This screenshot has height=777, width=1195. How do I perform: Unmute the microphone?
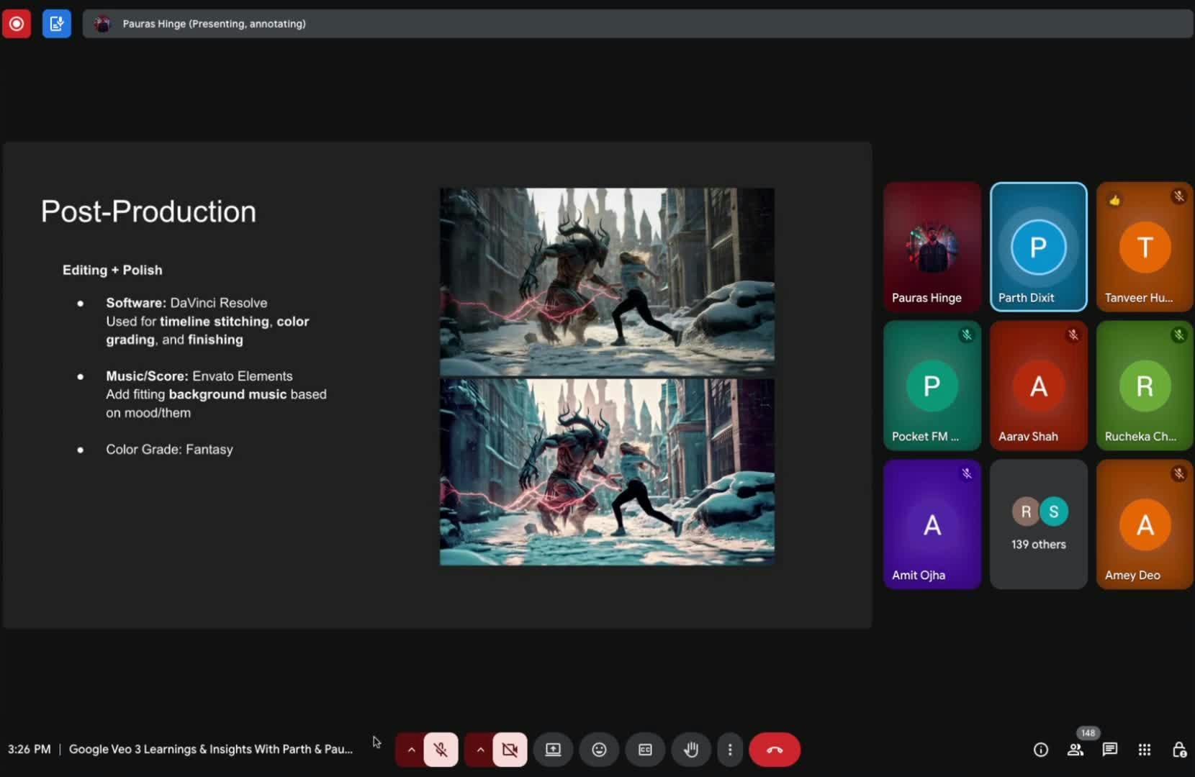pos(441,750)
